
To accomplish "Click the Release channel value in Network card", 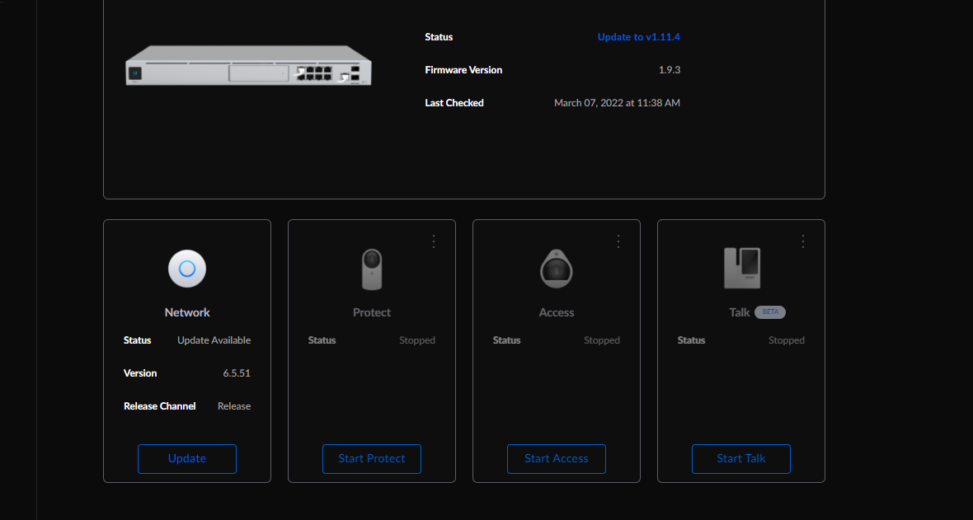I will tap(234, 406).
